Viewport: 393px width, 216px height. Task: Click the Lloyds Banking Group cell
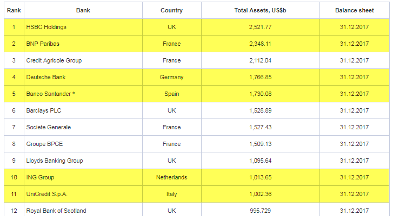54,161
